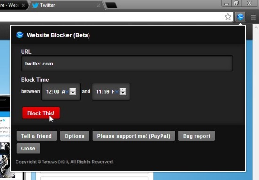This screenshot has width=259, height=180.
Task: Bookmark this page with the star icon
Action: [228, 16]
